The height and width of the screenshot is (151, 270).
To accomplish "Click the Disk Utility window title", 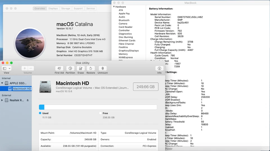I will click(x=82, y=63).
